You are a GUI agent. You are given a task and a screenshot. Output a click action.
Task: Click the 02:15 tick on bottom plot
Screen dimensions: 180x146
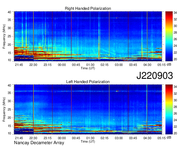105,138
